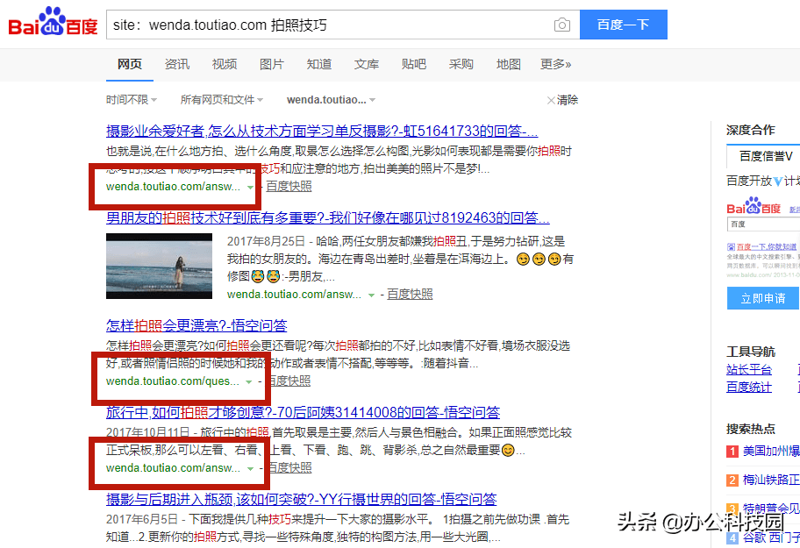The width and height of the screenshot is (800, 548).
Task: Open camera image search icon
Action: tap(561, 25)
